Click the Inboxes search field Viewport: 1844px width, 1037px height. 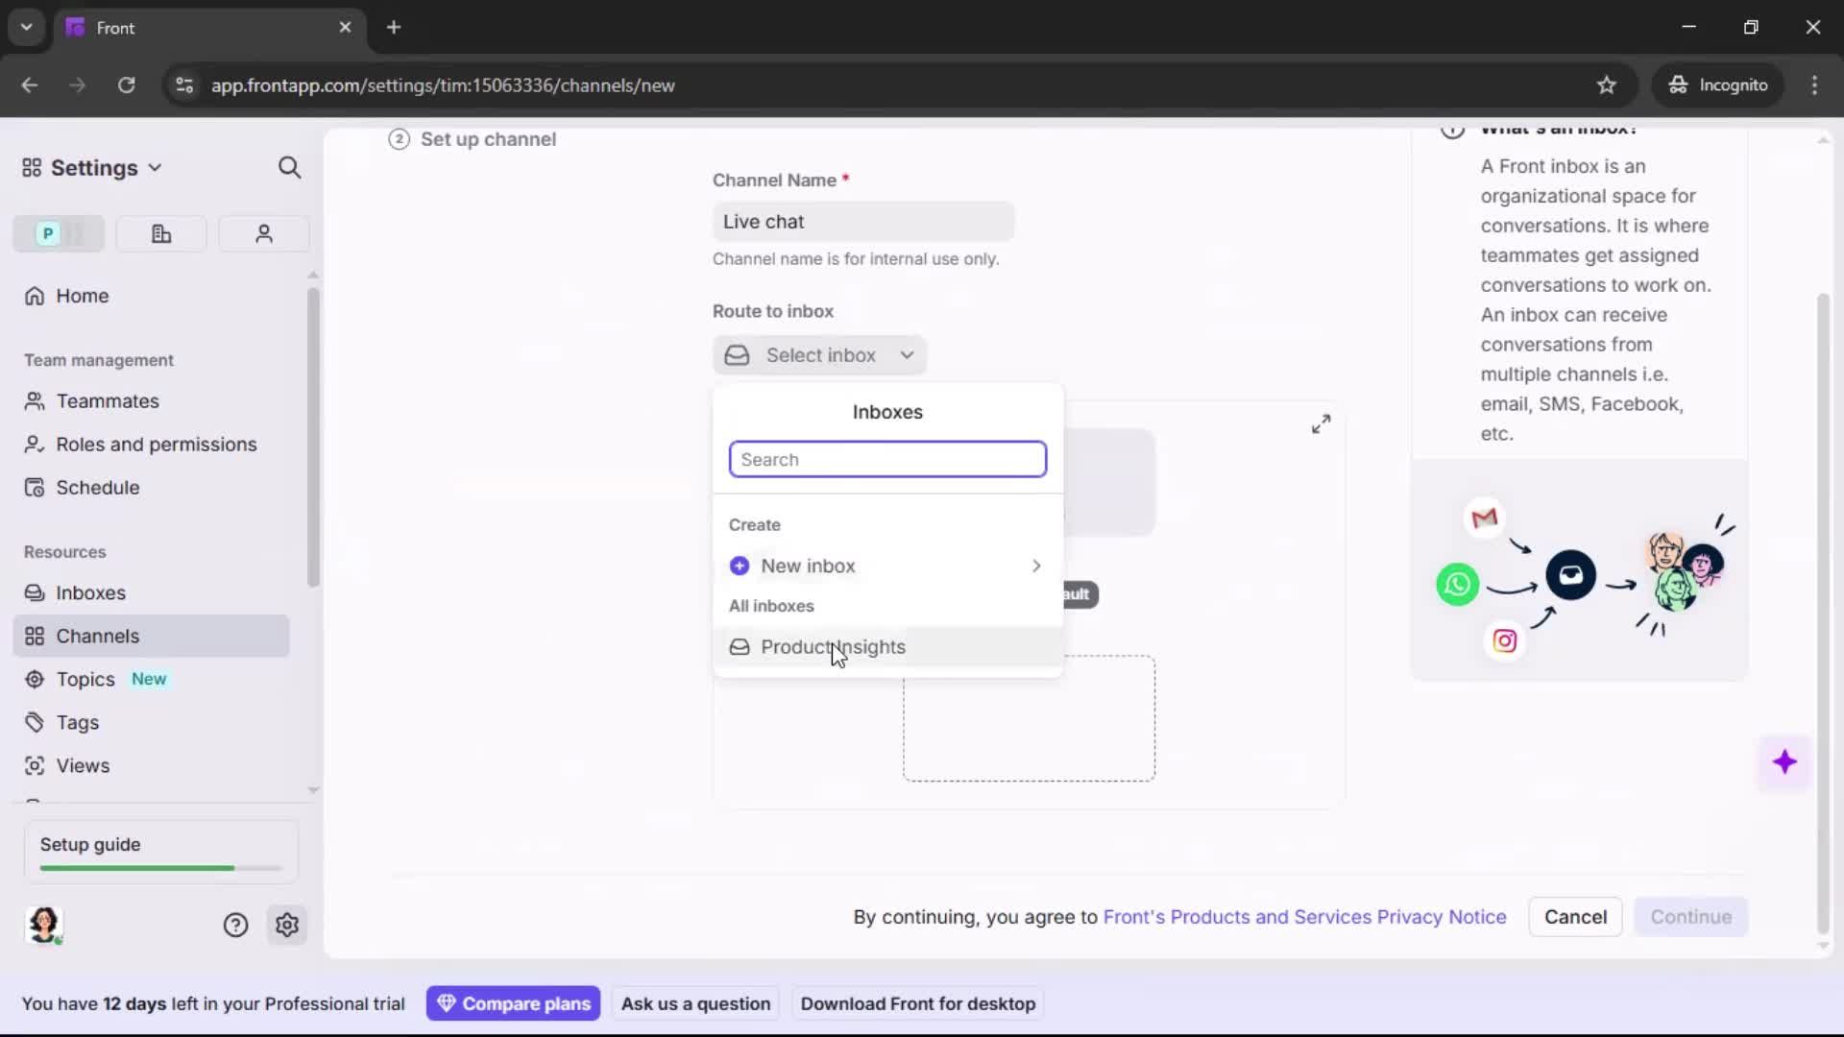coord(886,459)
